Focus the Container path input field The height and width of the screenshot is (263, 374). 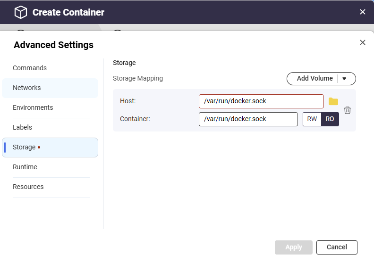coord(248,119)
